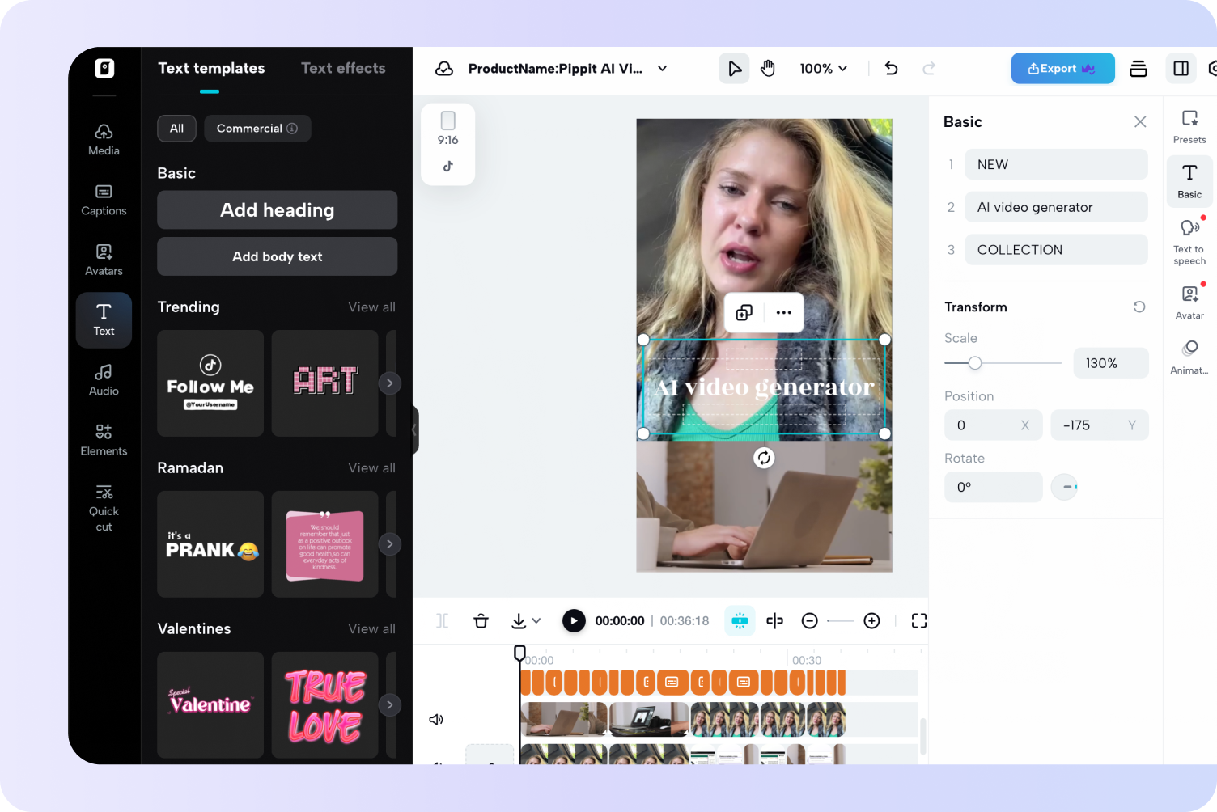Viewport: 1217px width, 812px height.
Task: Select the TRUE LOVE Valentines template
Action: tap(324, 704)
